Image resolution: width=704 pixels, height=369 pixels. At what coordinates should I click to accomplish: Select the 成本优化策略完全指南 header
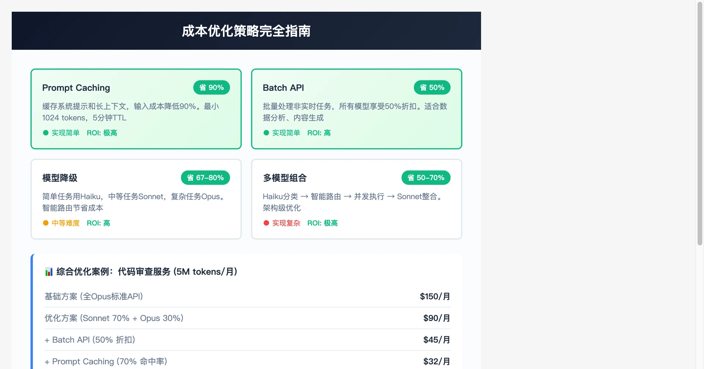tap(246, 31)
